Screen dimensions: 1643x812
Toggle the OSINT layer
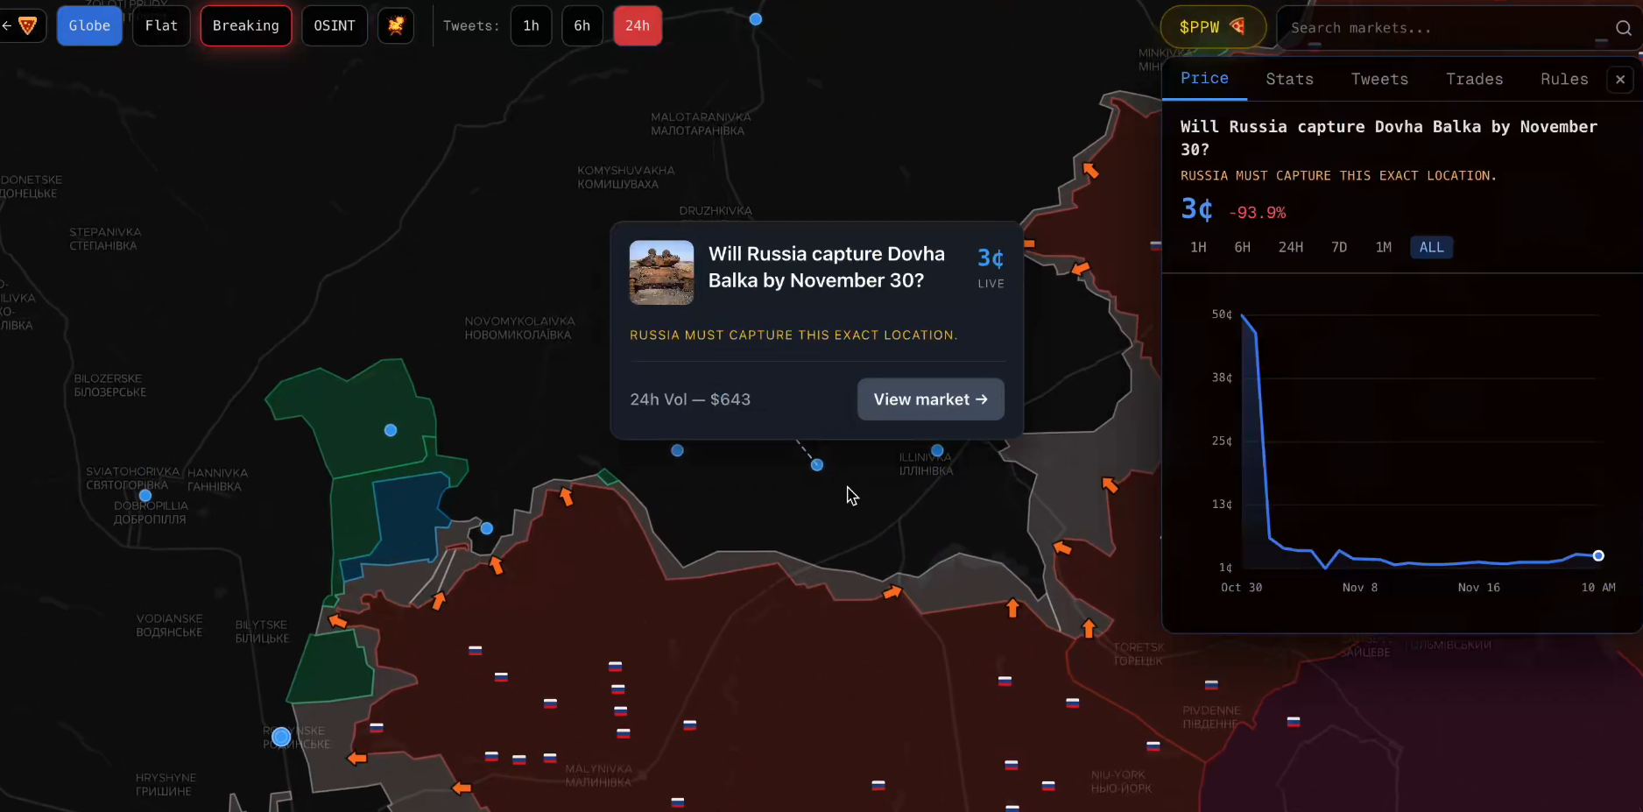coord(335,26)
